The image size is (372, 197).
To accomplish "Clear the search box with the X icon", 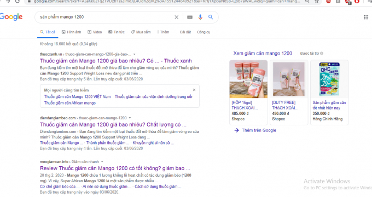I will pyautogui.click(x=177, y=17).
